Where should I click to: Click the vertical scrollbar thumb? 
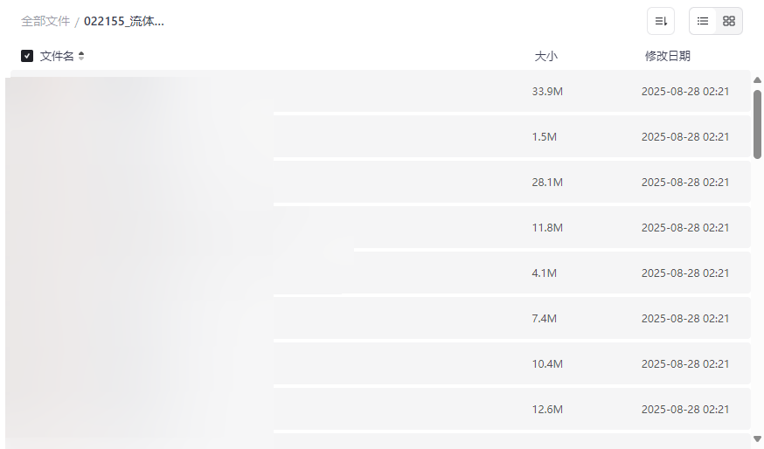[757, 122]
